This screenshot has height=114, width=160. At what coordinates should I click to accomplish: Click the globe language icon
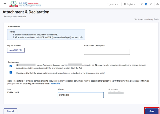tap(125, 4)
